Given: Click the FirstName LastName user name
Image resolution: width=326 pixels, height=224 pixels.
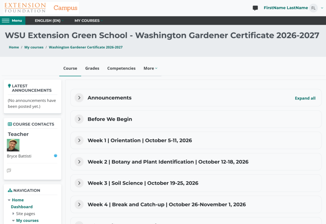Looking at the screenshot, I should (x=286, y=8).
